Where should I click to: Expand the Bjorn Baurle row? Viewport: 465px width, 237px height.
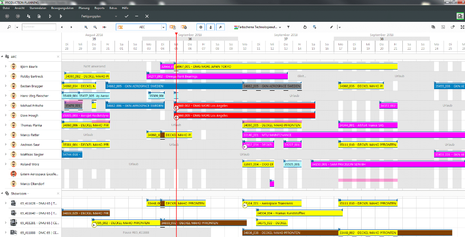[6, 66]
